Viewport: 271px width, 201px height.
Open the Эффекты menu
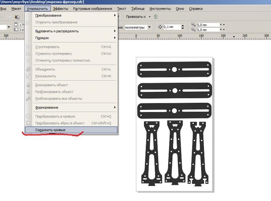click(61, 9)
